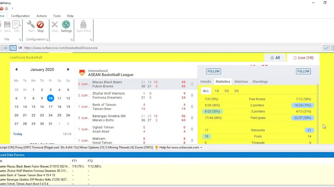This screenshot has height=187, width=334.
Task: Click the statistics panel scrollbar
Action: [318, 113]
